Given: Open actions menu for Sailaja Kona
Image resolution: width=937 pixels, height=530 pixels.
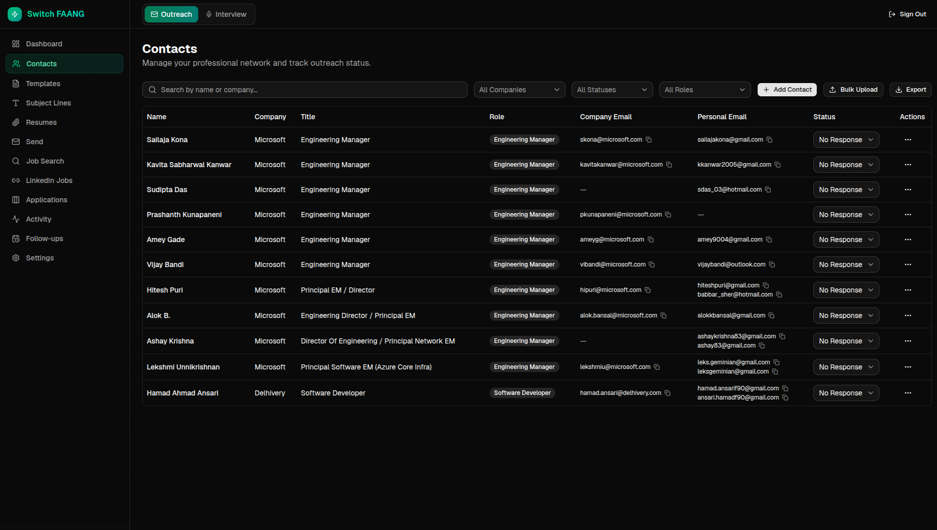Looking at the screenshot, I should point(908,140).
